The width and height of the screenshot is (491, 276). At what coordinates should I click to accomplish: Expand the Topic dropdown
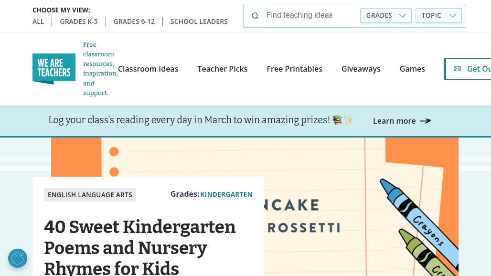[438, 15]
